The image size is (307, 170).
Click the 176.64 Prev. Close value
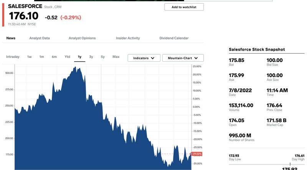pyautogui.click(x=274, y=105)
